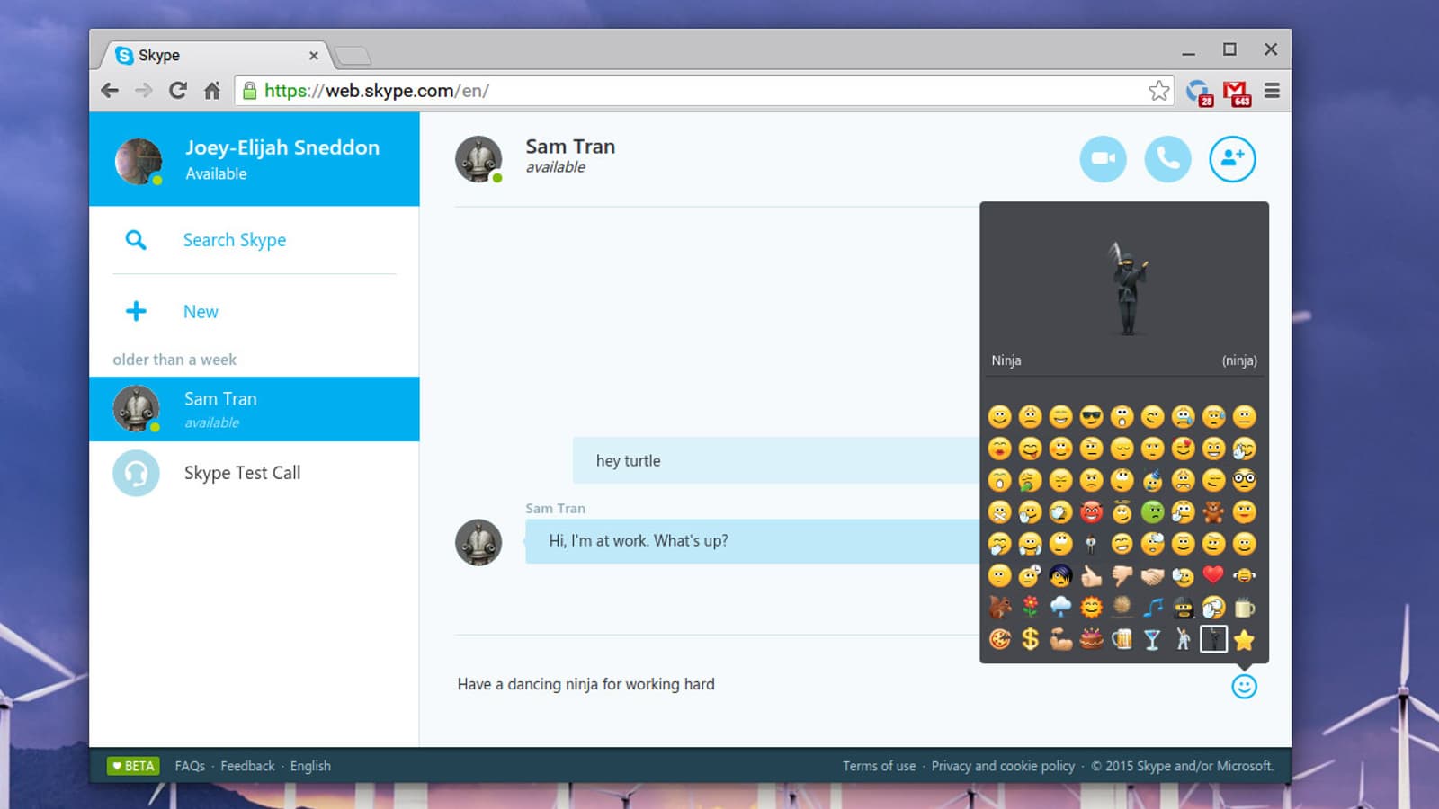Click Sam Tran's avatar in chat header
Image resolution: width=1439 pixels, height=809 pixels.
[x=478, y=160]
